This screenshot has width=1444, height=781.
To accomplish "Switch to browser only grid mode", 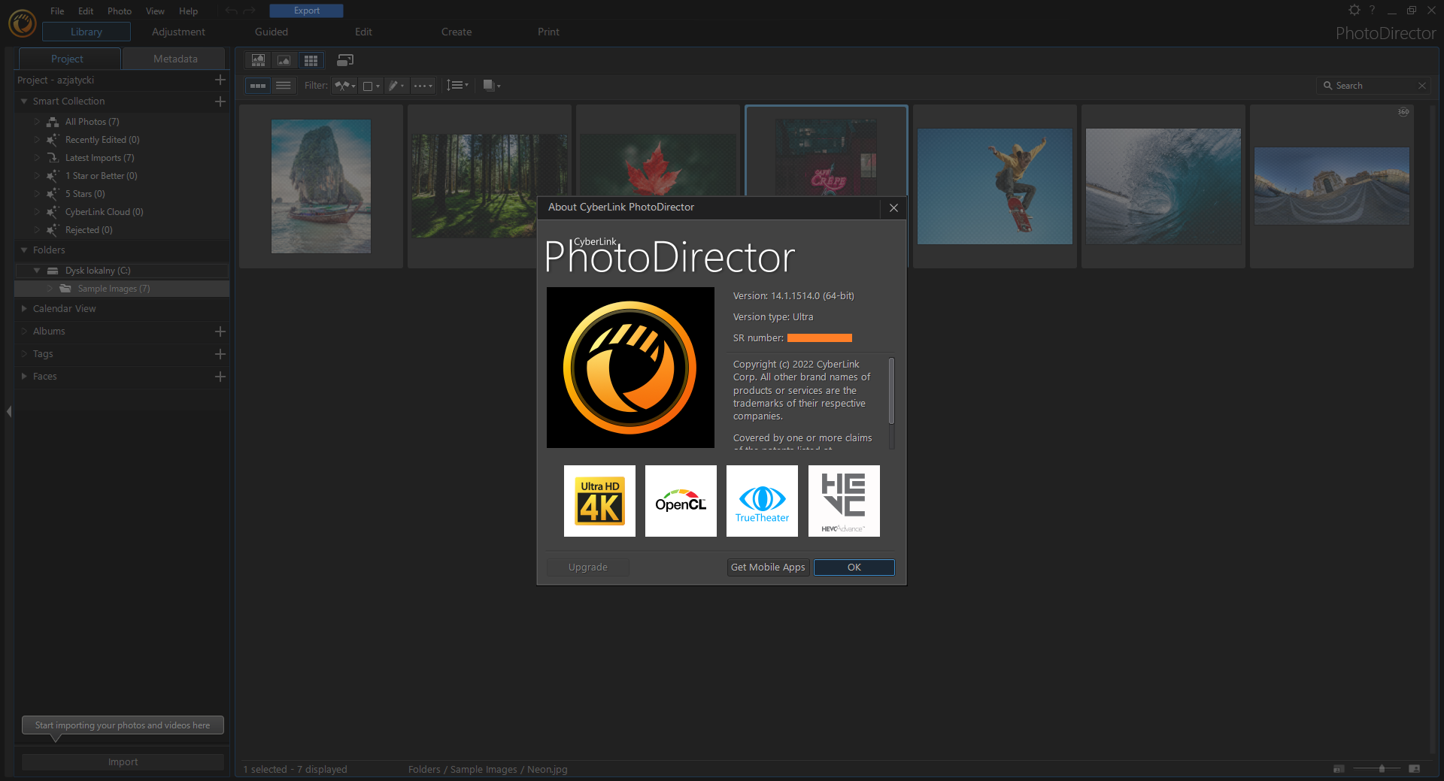I will [x=311, y=60].
